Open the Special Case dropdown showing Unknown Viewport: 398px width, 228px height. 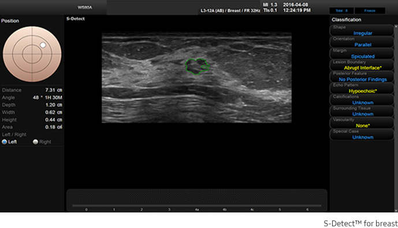[x=362, y=134]
